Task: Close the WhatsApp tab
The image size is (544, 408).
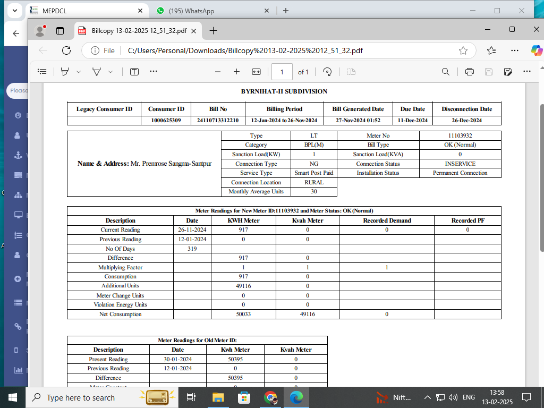Action: click(267, 11)
